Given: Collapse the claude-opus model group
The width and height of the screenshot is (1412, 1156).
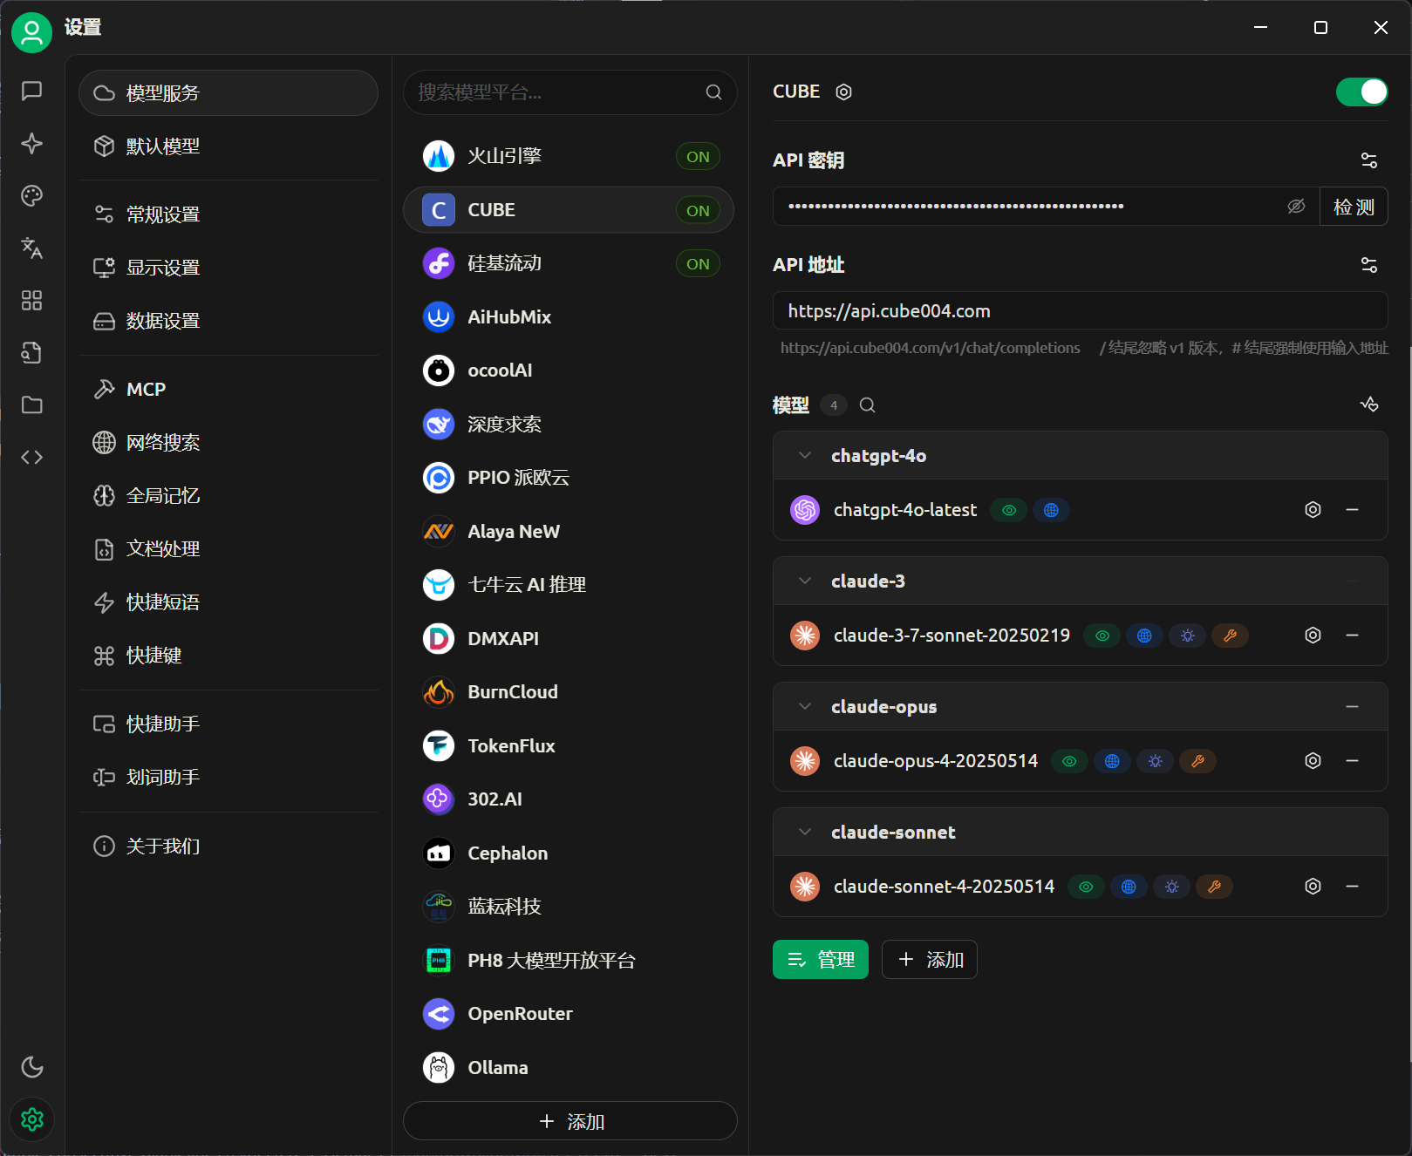Looking at the screenshot, I should pos(805,707).
